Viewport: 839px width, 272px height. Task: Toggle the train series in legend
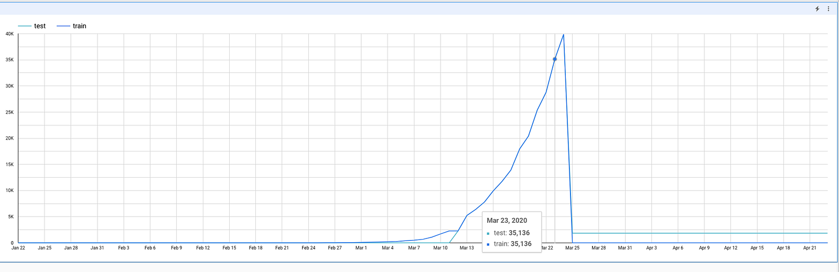coord(71,26)
